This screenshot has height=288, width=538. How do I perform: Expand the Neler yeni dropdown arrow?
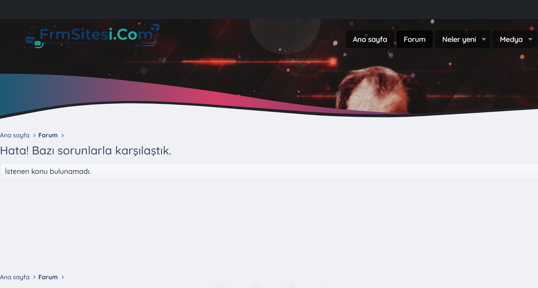pos(484,39)
